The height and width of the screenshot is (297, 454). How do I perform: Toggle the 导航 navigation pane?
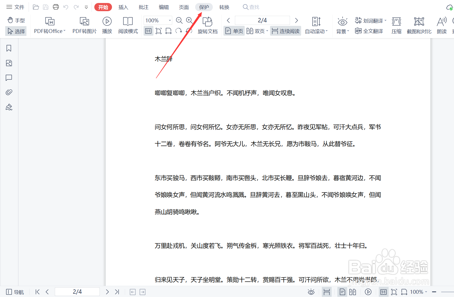click(x=15, y=292)
